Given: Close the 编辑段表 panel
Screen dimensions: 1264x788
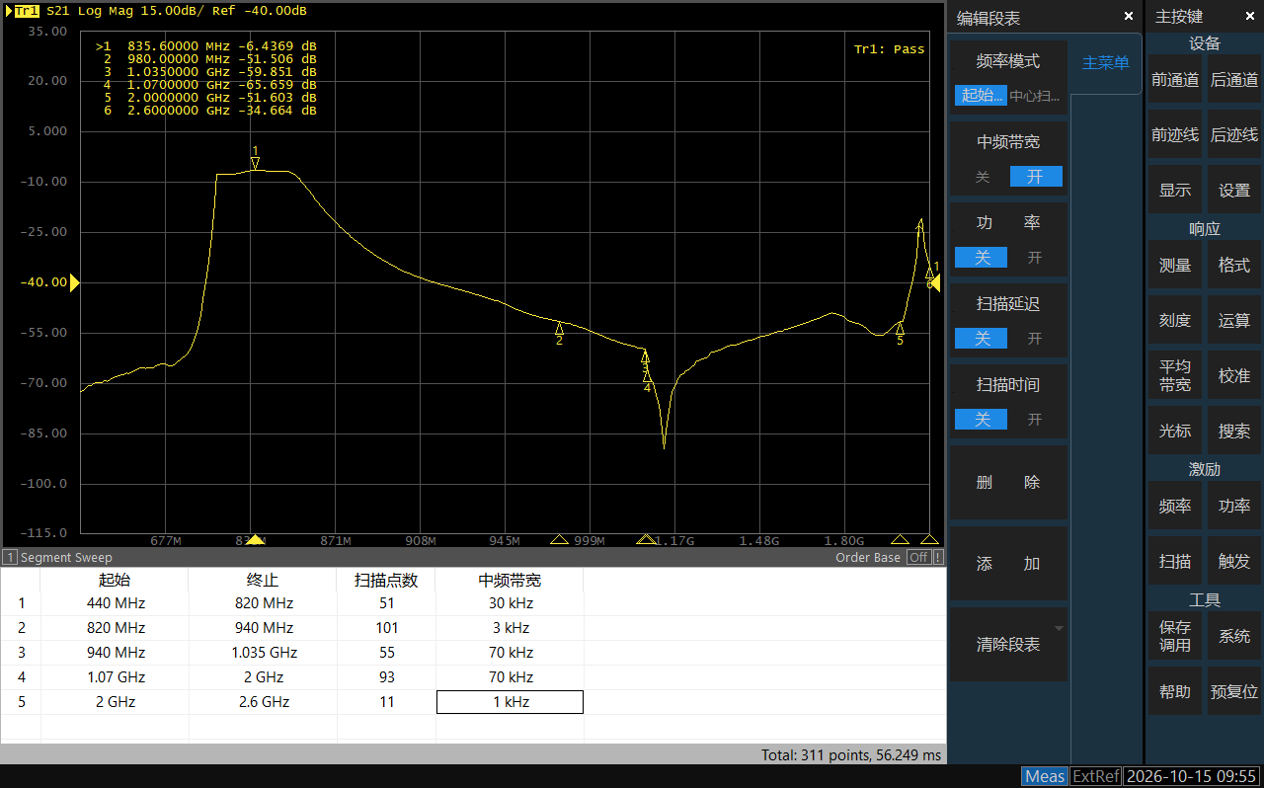Looking at the screenshot, I should pos(1129,17).
